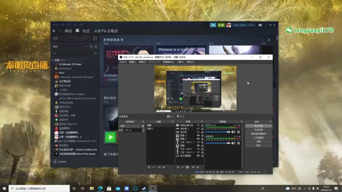Open Steam 游戏 category dropdown
Viewport: 342px width, 192px height.
click(70, 47)
